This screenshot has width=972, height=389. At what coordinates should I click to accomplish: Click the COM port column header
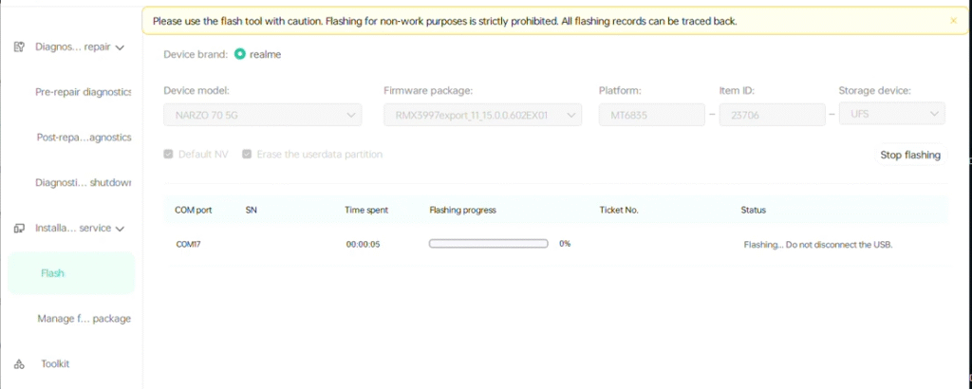[194, 210]
